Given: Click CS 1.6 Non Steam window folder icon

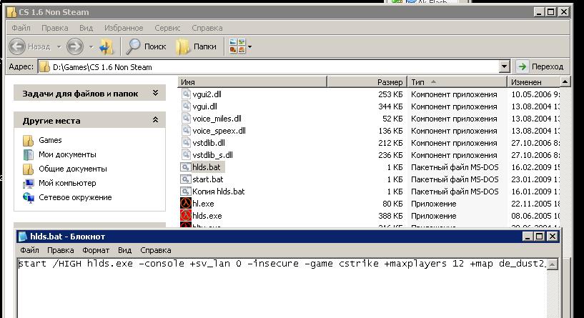Looking at the screenshot, I should (12, 12).
